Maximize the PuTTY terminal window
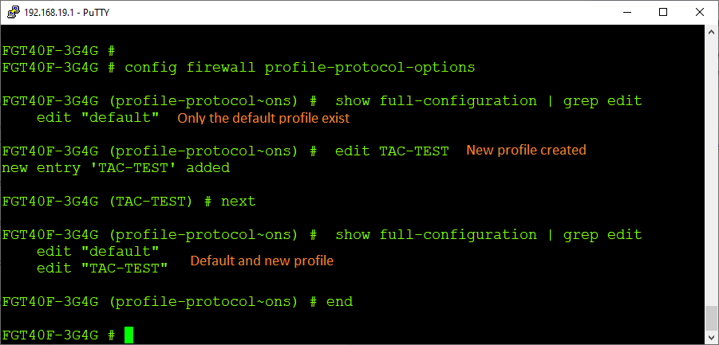The width and height of the screenshot is (719, 345). (x=663, y=12)
